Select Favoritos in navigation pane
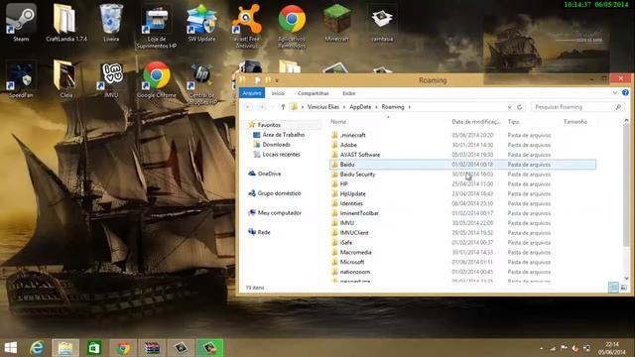This screenshot has height=357, width=635. (269, 125)
